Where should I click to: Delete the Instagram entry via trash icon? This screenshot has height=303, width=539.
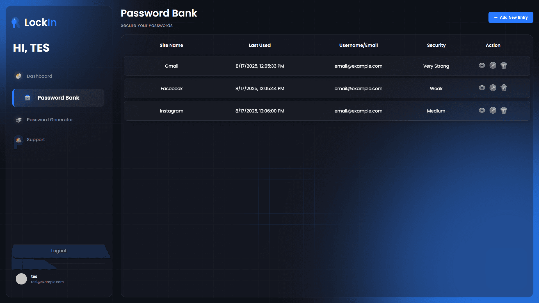pyautogui.click(x=504, y=110)
